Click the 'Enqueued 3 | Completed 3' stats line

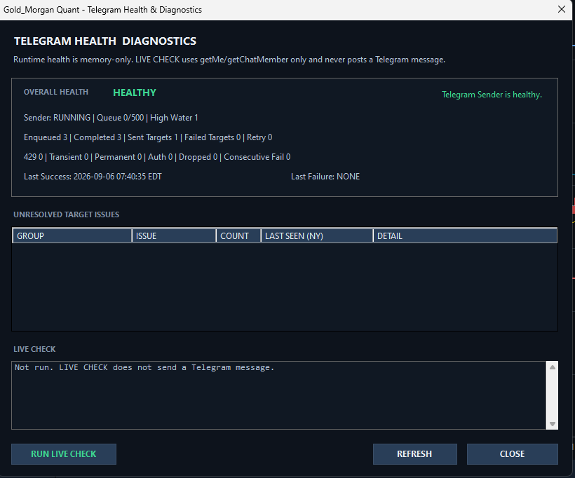tap(148, 137)
